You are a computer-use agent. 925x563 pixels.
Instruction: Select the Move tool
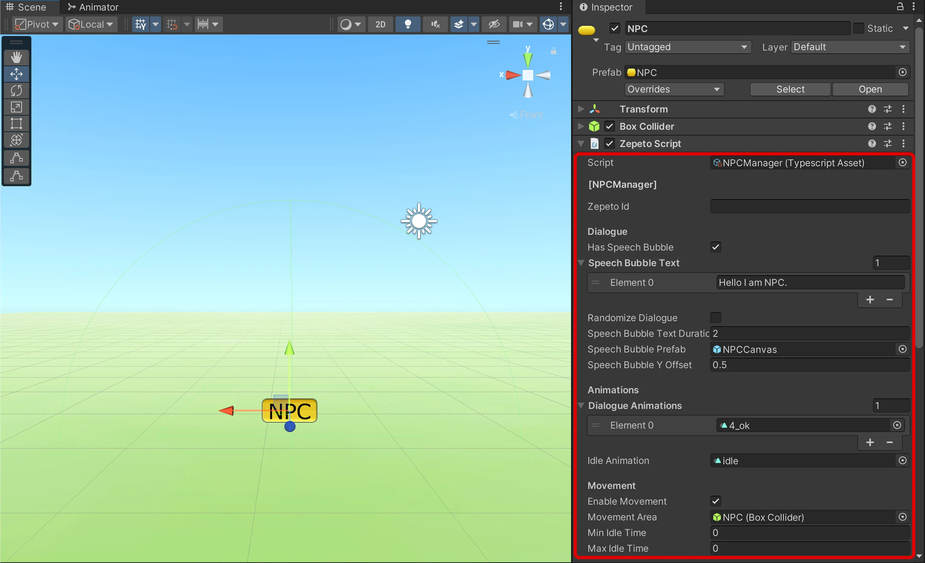(x=16, y=74)
